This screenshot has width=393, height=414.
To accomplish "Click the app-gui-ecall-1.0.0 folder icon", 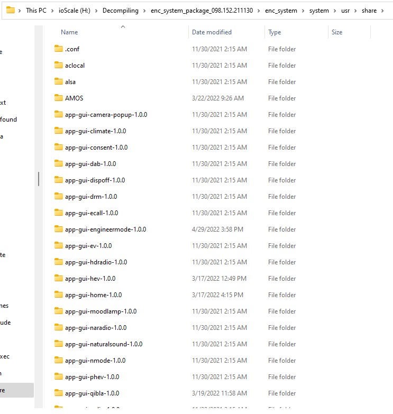I will click(x=58, y=213).
